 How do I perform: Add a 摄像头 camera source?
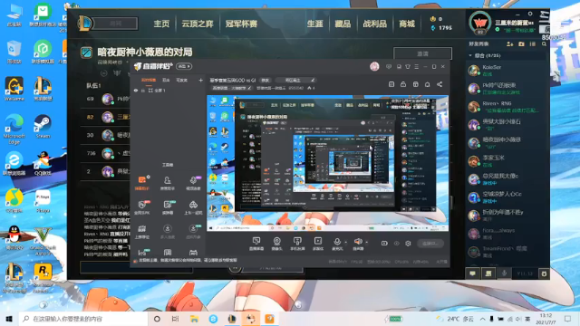[x=276, y=244]
